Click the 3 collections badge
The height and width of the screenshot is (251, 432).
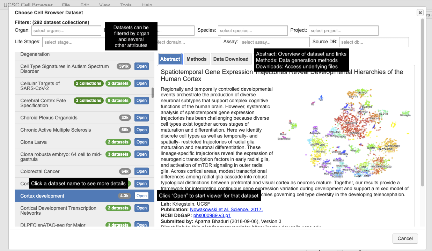[89, 101]
